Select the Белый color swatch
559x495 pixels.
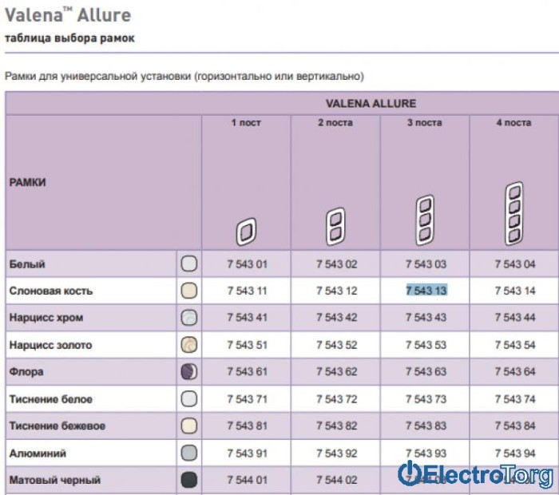[189, 264]
